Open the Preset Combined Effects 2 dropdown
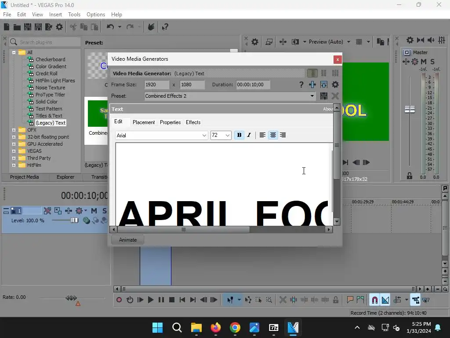Image resolution: width=450 pixels, height=338 pixels. point(312,96)
